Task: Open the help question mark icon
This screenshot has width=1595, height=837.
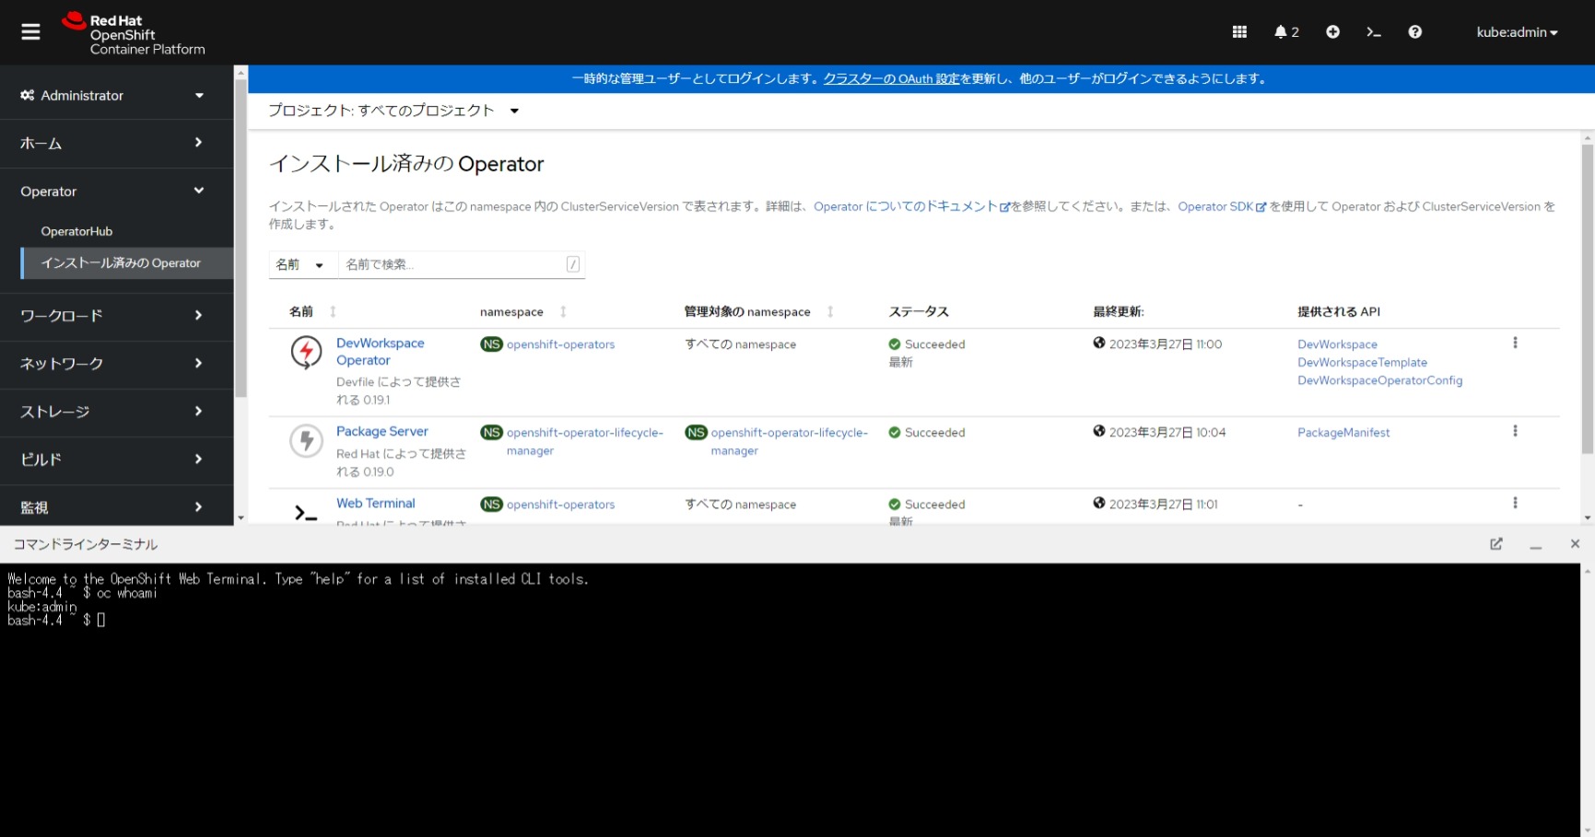Action: tap(1415, 31)
